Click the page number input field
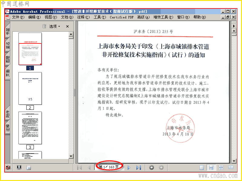242x181 pixels. pyautogui.click(x=109, y=167)
